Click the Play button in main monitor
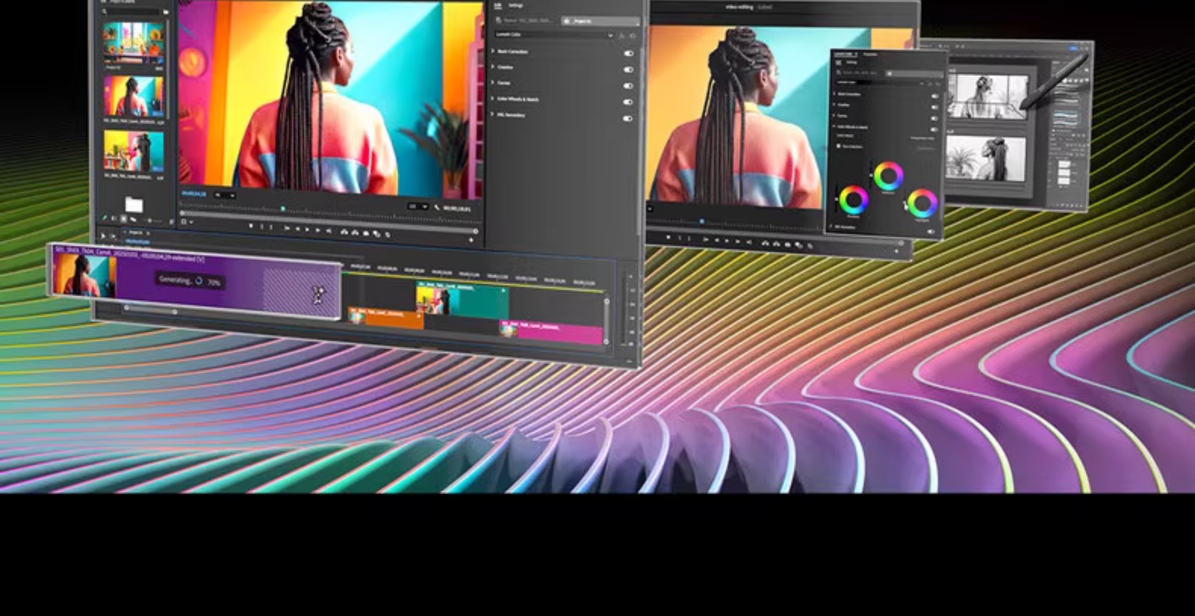The height and width of the screenshot is (616, 1195). point(307,230)
